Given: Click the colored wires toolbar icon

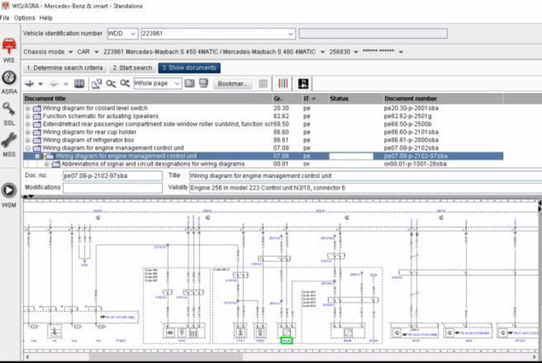Looking at the screenshot, I should (x=283, y=84).
